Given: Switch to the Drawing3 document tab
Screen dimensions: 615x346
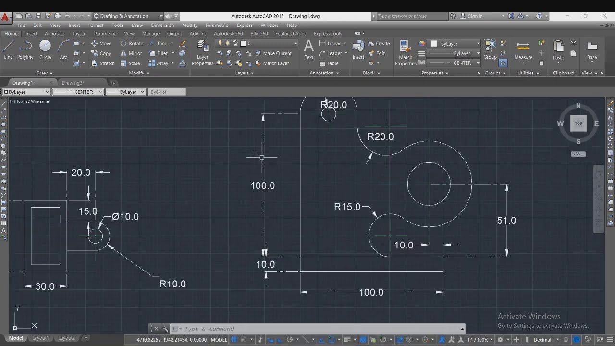Looking at the screenshot, I should tap(73, 83).
